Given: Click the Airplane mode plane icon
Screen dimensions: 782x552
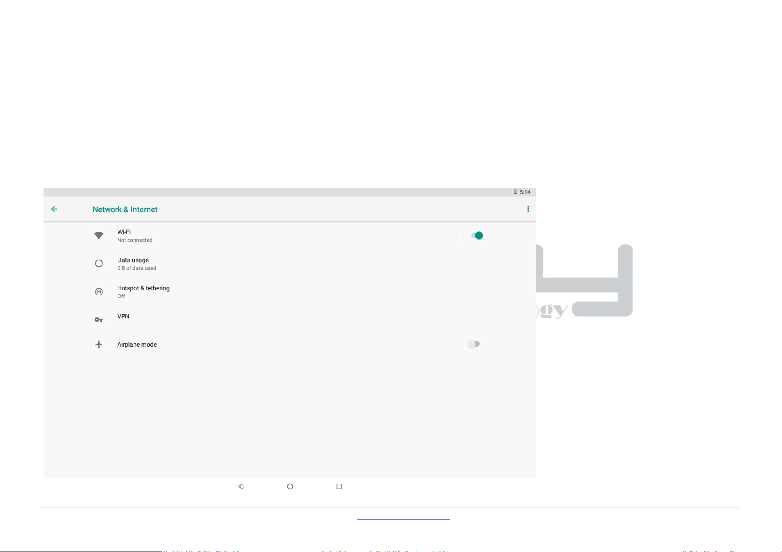Looking at the screenshot, I should (99, 344).
